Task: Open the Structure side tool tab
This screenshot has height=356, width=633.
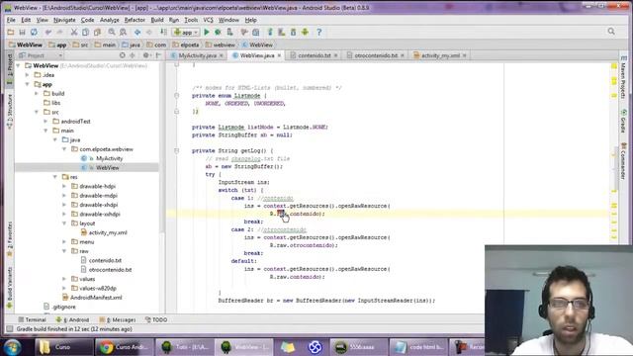Action: pos(10,112)
